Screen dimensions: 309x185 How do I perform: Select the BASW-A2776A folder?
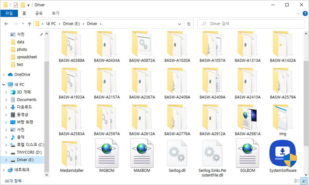coord(177,120)
